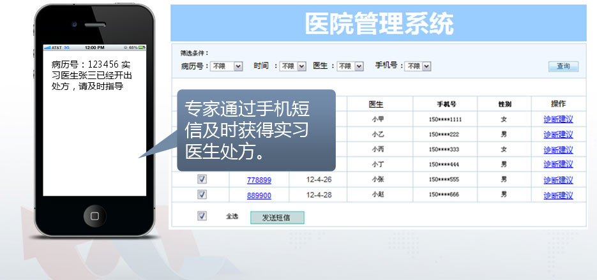Click the 性别 column header

(504, 105)
